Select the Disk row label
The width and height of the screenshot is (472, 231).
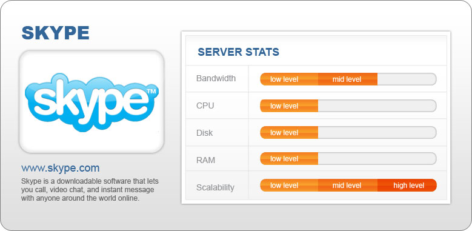[204, 133]
